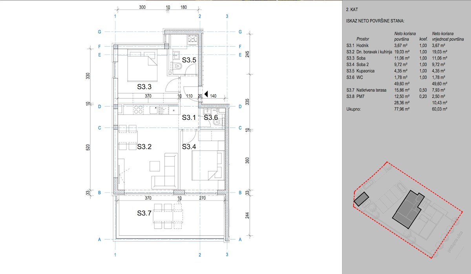Screen dimensions: 471x274
Task: Select the 'Ukupno:' total label
Action: (x=354, y=109)
